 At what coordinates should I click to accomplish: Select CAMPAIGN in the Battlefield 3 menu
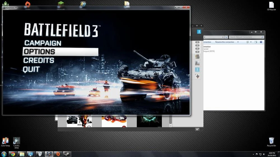coord(43,43)
